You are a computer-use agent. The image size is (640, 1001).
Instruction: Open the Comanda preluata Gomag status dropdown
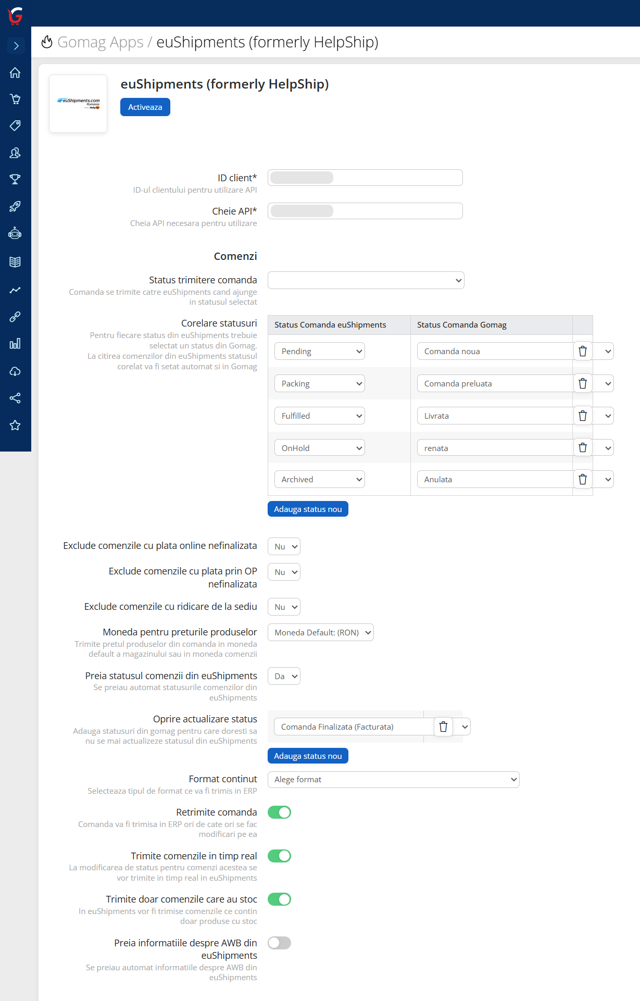516,383
